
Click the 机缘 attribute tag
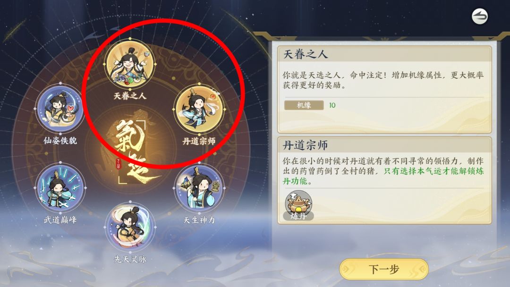click(x=304, y=105)
